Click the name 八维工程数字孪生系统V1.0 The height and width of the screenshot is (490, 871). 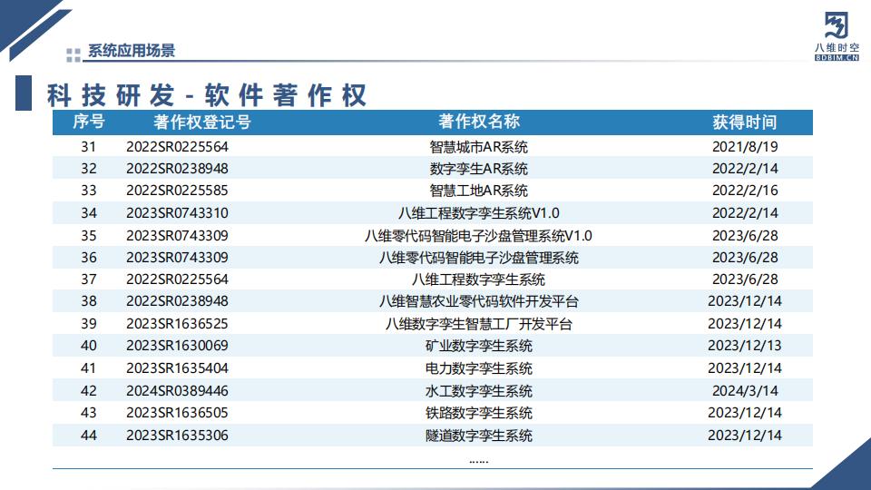(x=479, y=212)
